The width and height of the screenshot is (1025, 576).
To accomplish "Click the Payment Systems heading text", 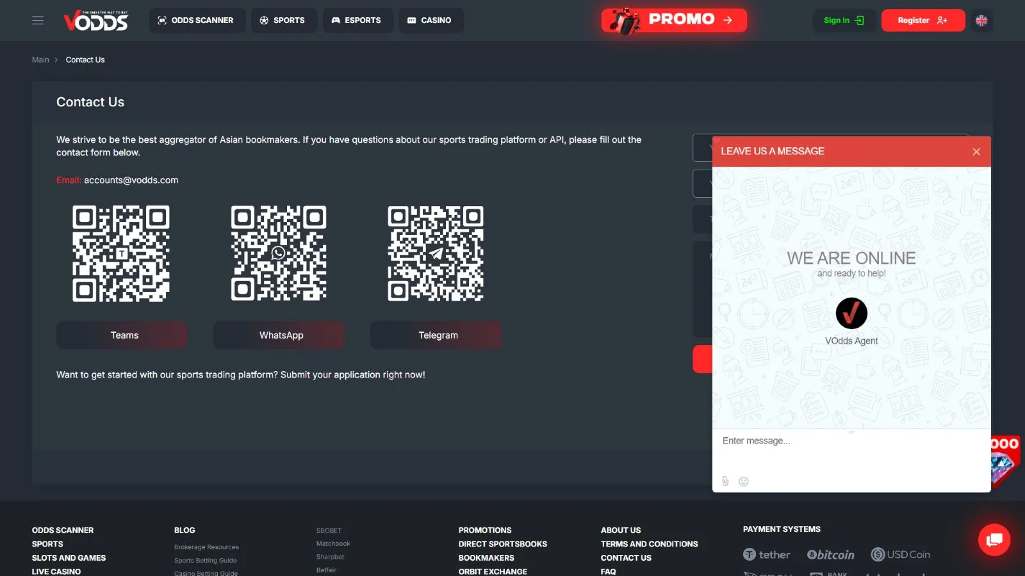I will click(782, 529).
